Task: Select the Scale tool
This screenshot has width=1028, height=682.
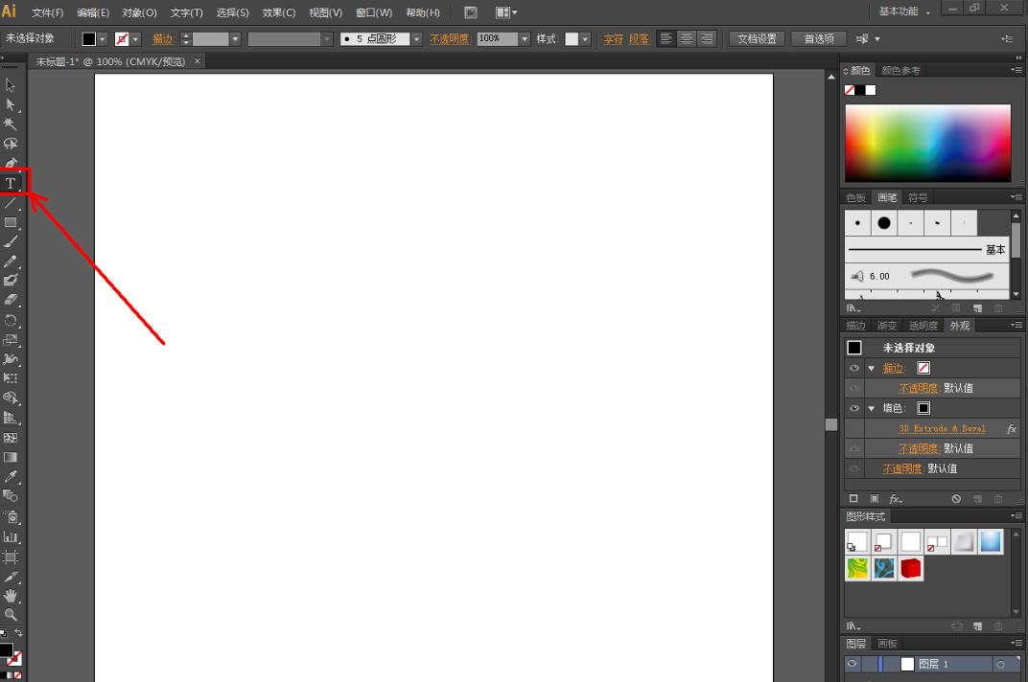Action: tap(10, 340)
